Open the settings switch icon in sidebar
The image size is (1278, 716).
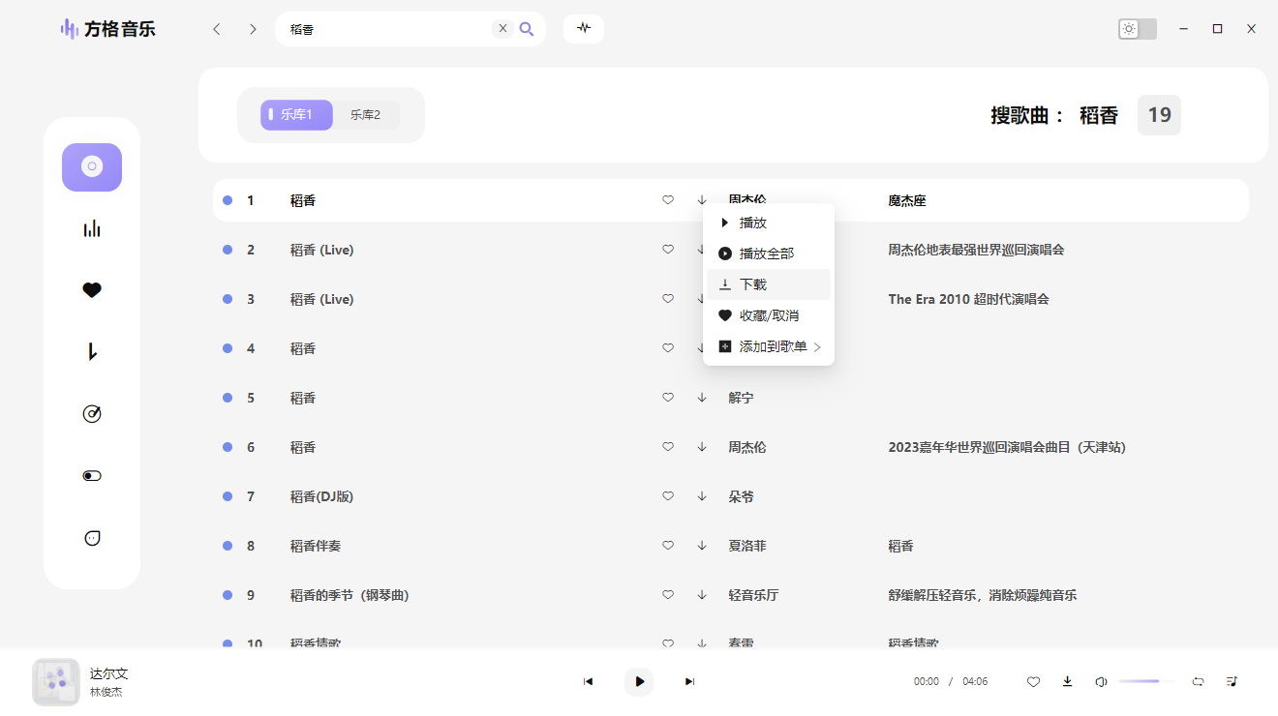(92, 476)
